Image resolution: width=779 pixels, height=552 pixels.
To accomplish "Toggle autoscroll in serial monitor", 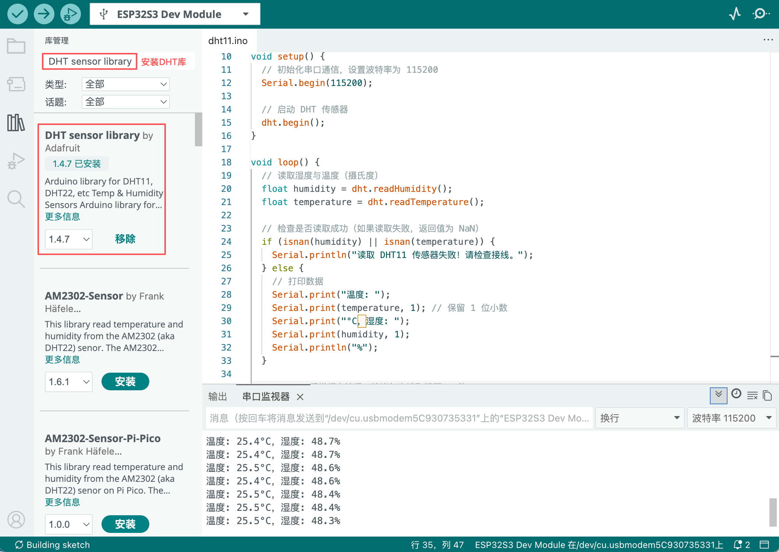I will (x=718, y=395).
